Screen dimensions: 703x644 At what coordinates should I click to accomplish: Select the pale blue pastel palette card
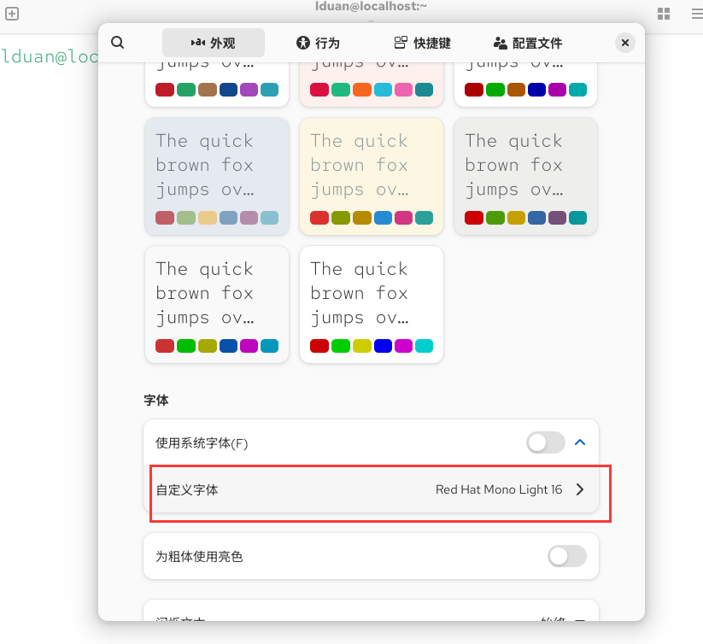coord(217,176)
